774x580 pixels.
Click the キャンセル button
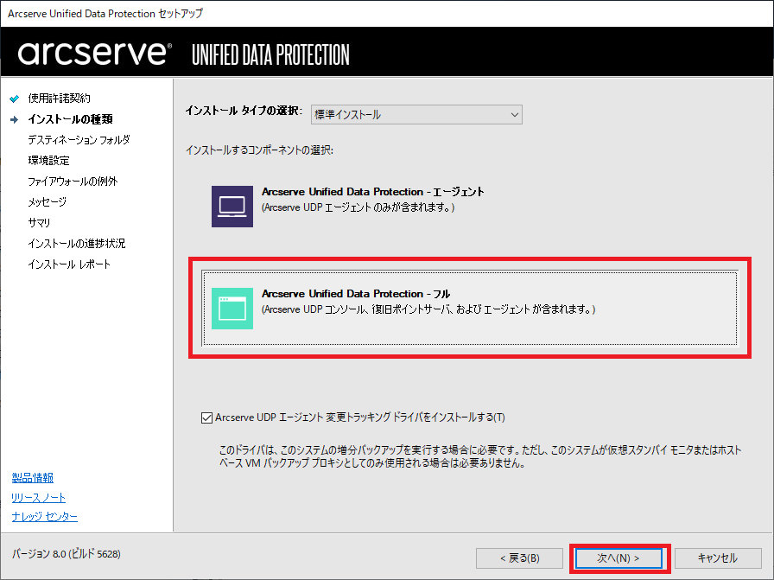(718, 558)
